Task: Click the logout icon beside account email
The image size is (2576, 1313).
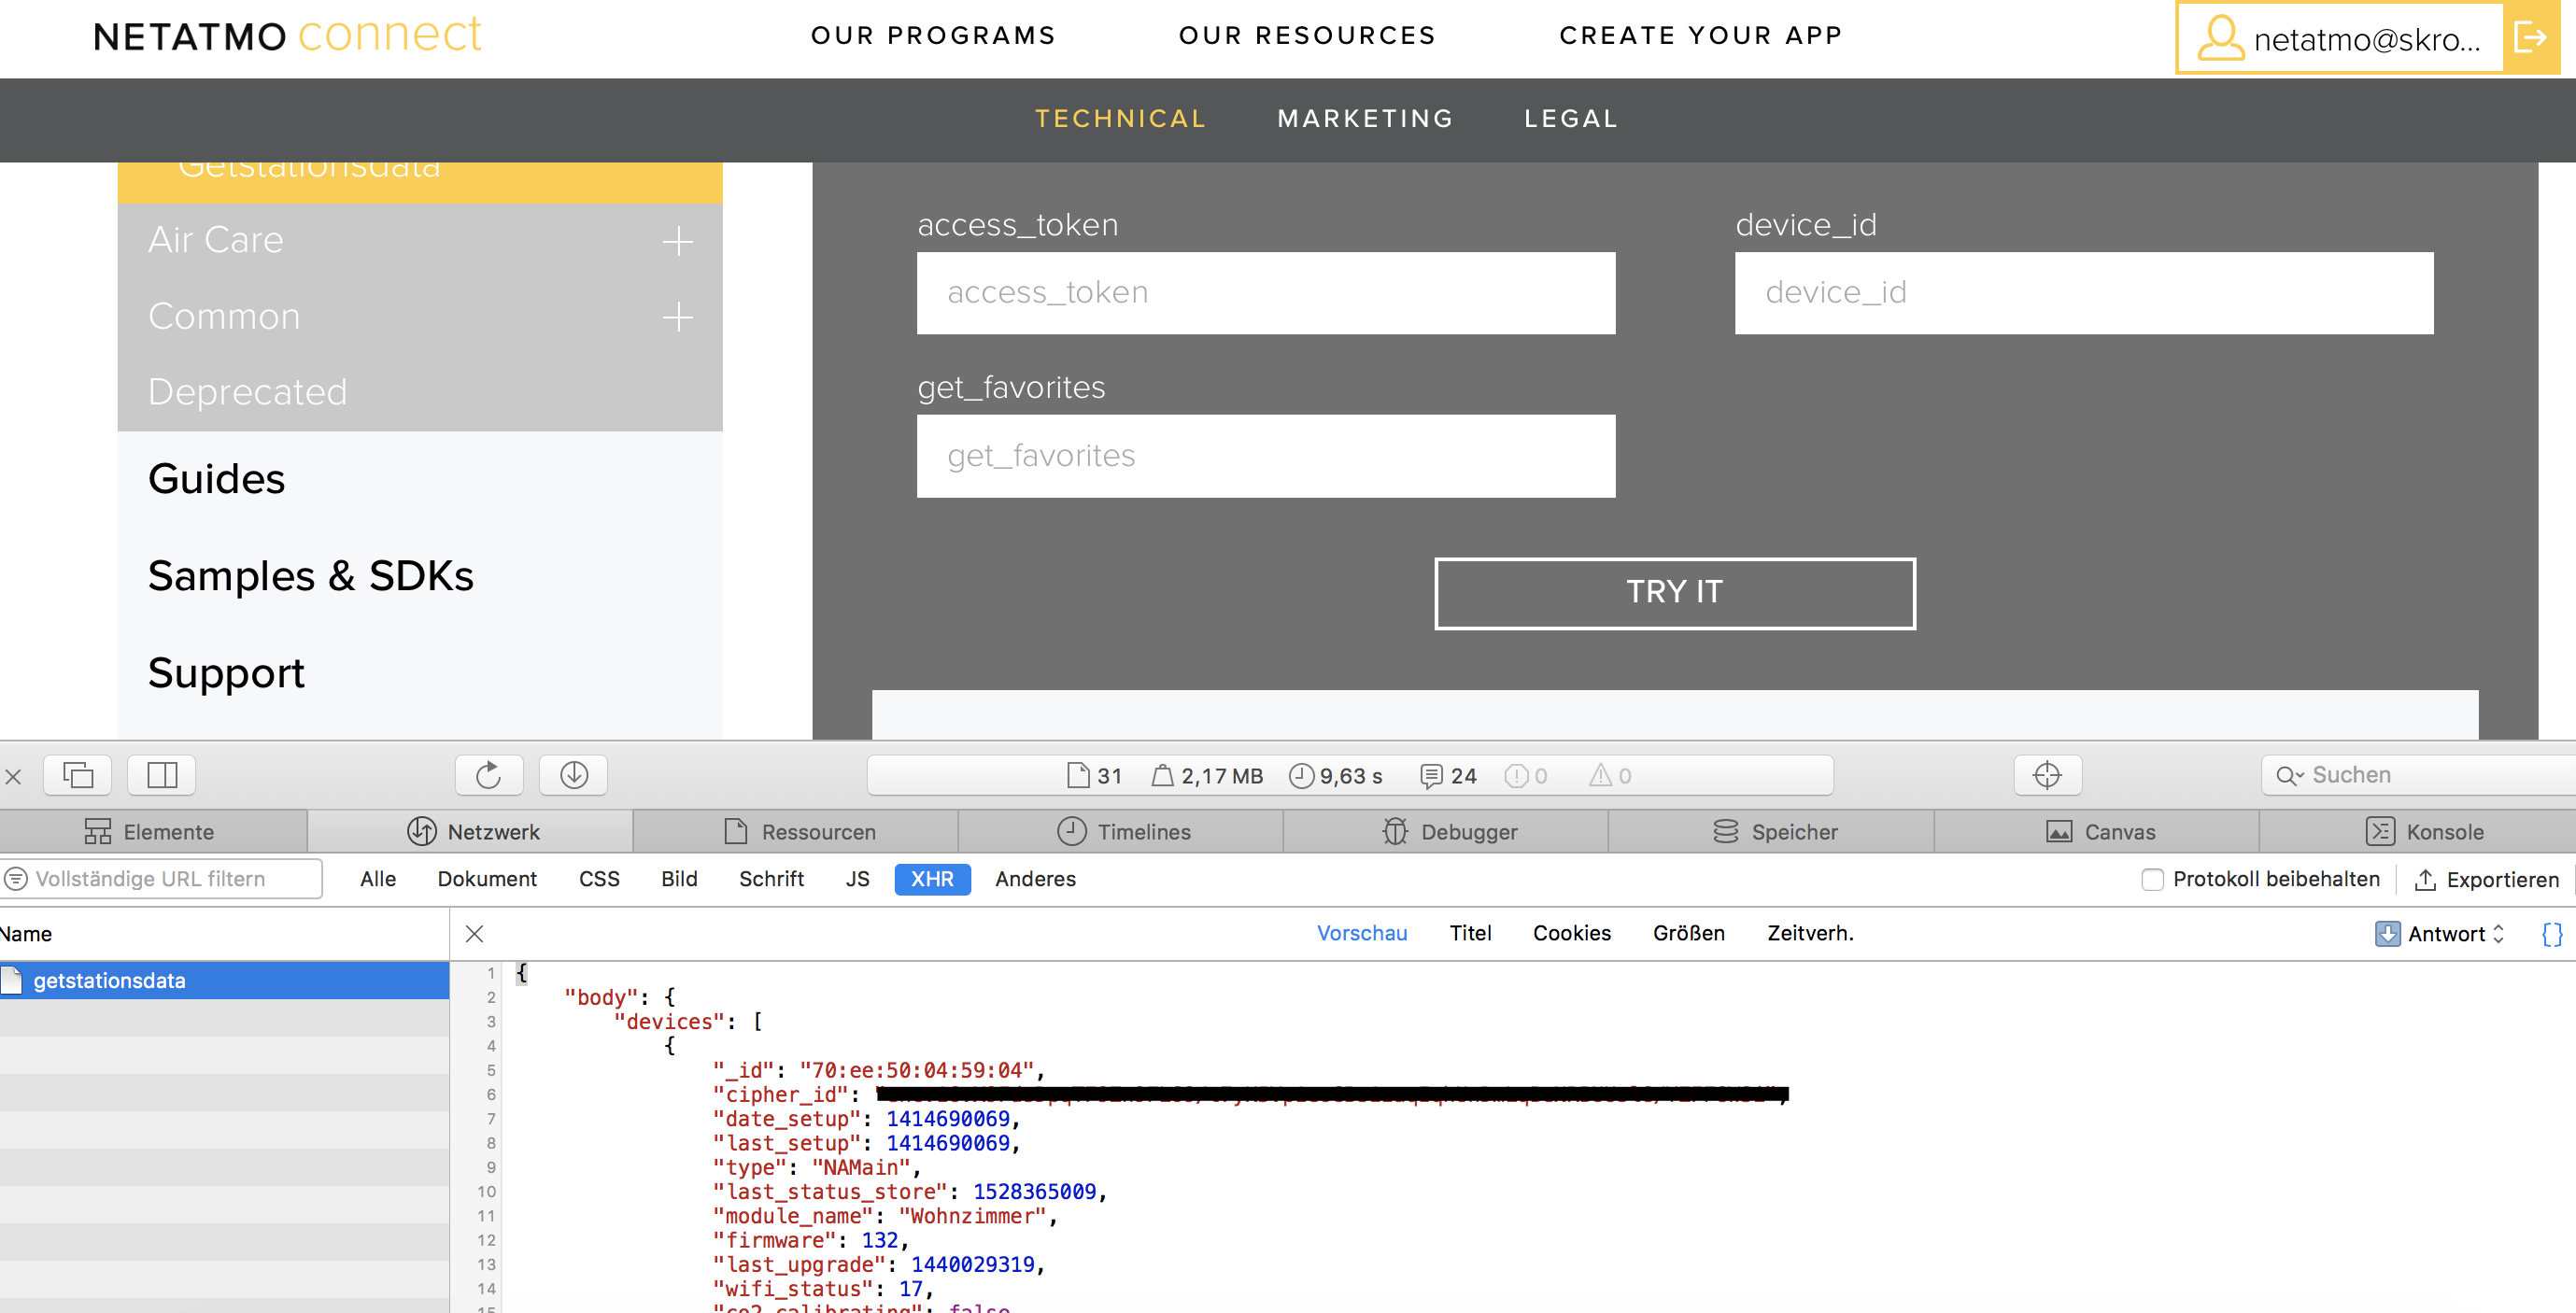Action: 2531,38
